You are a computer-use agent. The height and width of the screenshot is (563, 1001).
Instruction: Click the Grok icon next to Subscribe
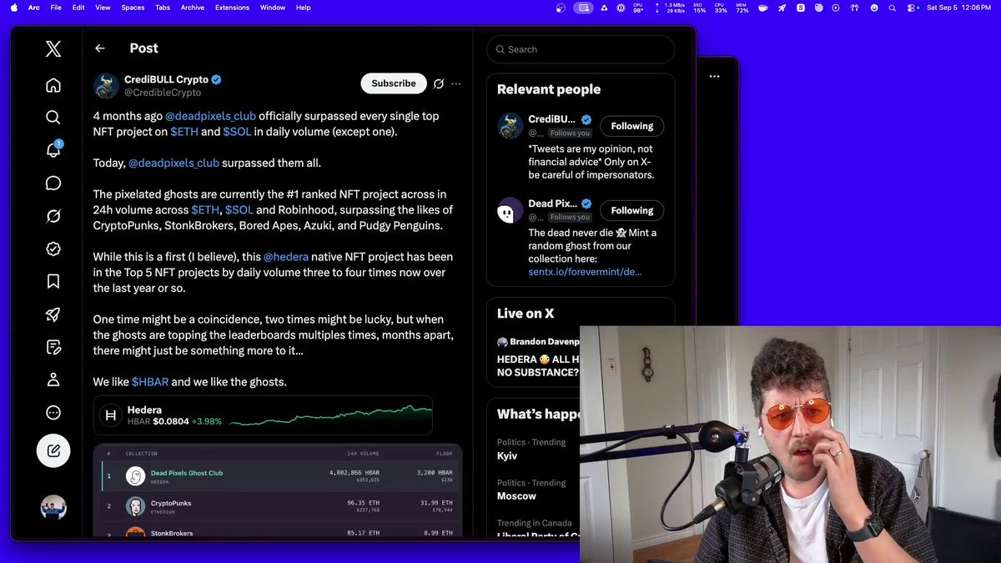(439, 83)
